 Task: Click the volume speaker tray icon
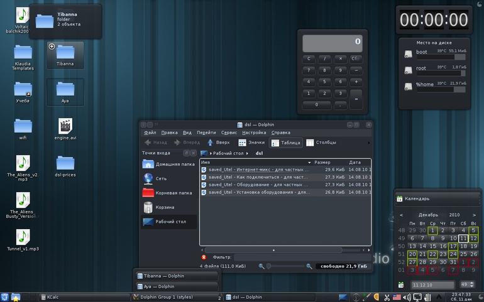point(407,298)
